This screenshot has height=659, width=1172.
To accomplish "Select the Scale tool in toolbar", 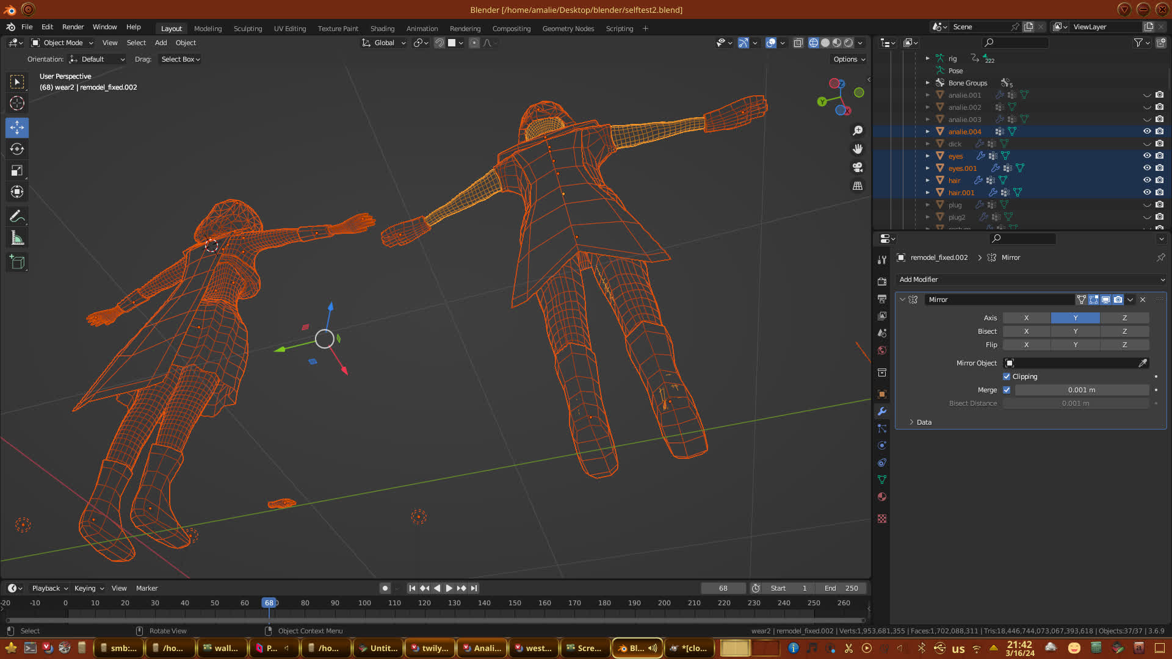I will (17, 171).
